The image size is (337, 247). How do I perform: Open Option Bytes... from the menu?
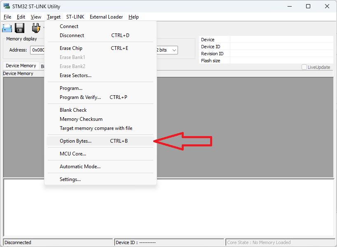[x=101, y=141]
